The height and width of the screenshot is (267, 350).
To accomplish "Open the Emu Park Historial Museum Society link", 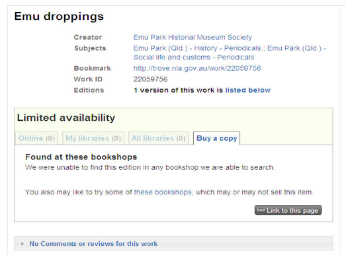I will click(193, 37).
